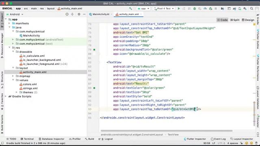Click the layout breadcrumb in navigation bar
This screenshot has height=146, width=260.
pos(50,9)
